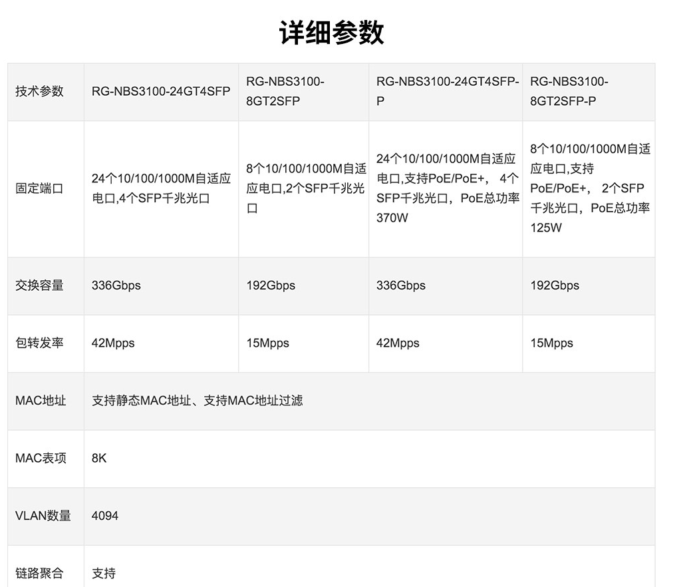
Task: Select the RG-NBS3100-8GT2SFP-P column header
Action: point(569,91)
